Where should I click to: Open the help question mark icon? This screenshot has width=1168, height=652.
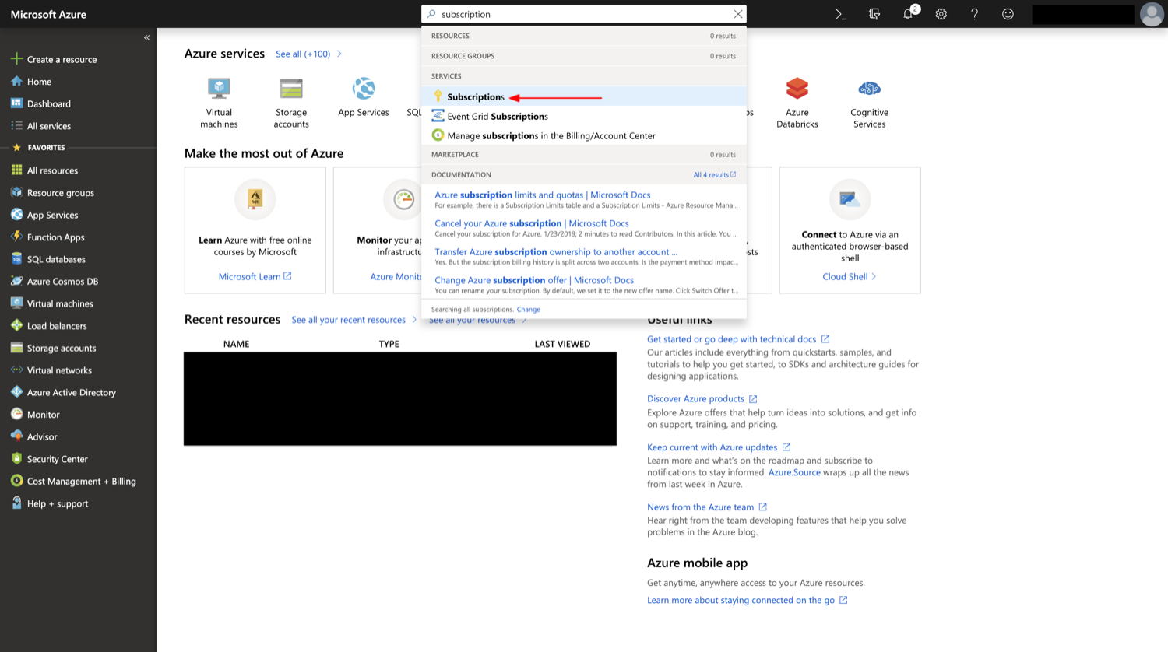(x=974, y=14)
